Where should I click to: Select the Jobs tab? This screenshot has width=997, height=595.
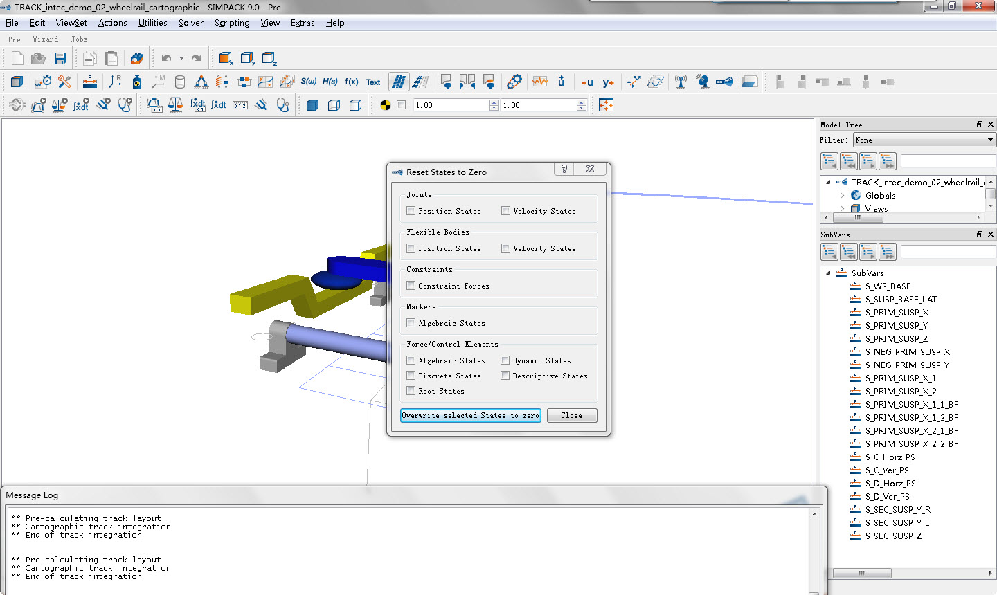point(80,39)
